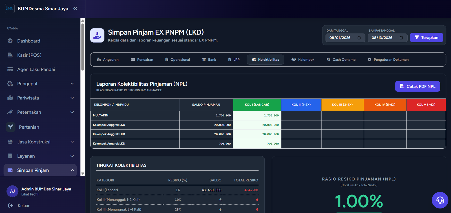Open the Pengaturan Dokumen tab

pyautogui.click(x=388, y=60)
